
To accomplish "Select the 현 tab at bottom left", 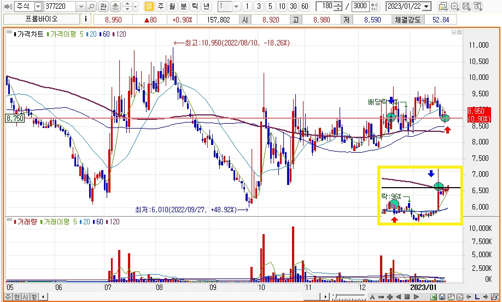I will 16,297.
